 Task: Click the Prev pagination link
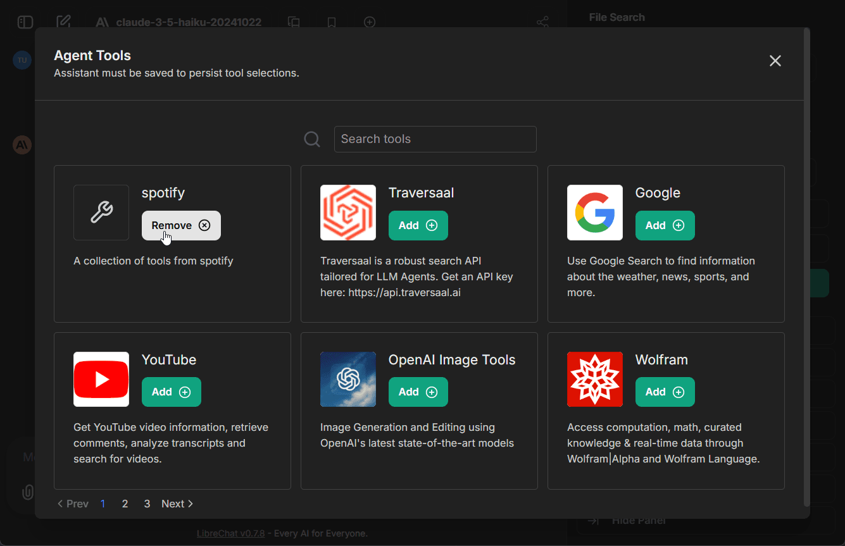point(73,504)
